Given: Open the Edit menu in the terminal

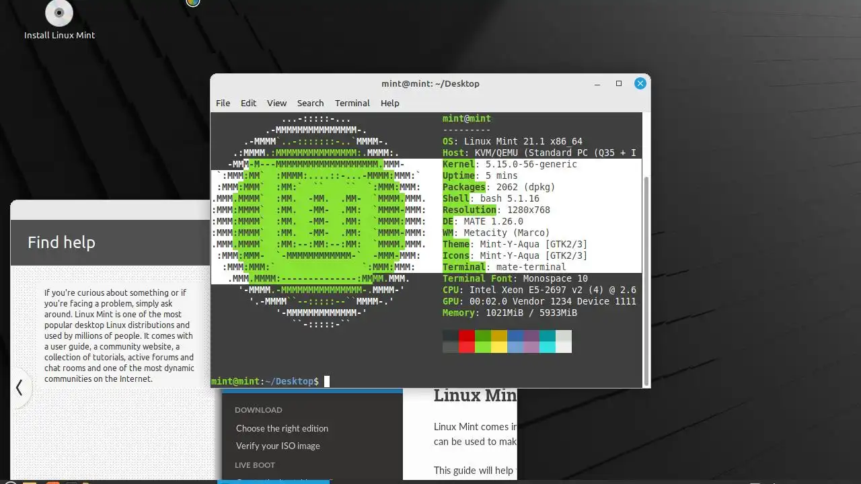Looking at the screenshot, I should pyautogui.click(x=248, y=103).
